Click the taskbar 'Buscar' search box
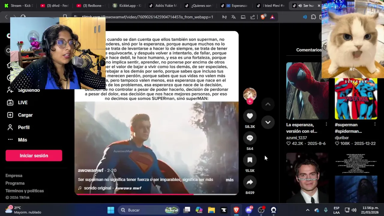 click(x=148, y=210)
